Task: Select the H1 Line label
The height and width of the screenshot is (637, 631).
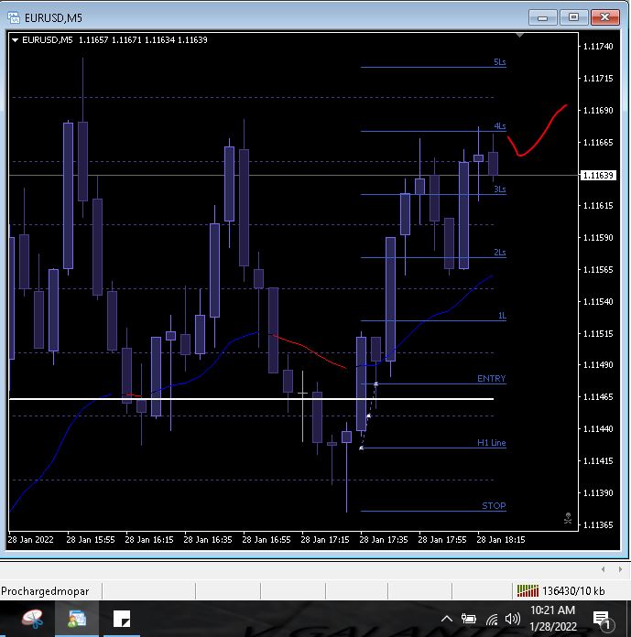Action: pos(491,443)
